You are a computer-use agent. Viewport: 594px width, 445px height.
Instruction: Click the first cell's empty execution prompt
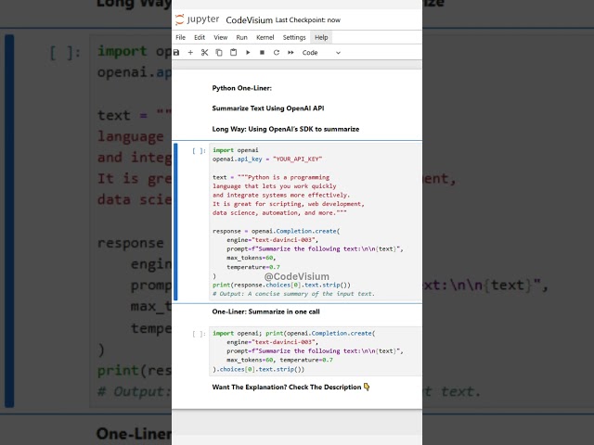click(x=199, y=150)
